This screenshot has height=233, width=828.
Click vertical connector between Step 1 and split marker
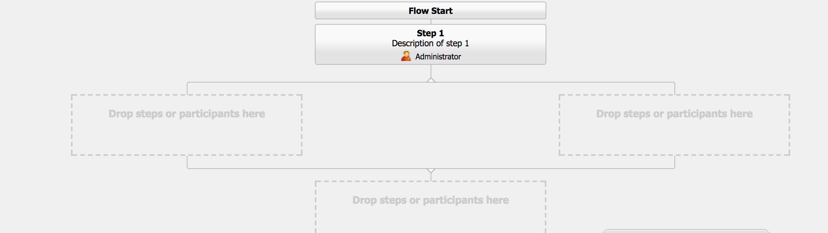click(431, 71)
